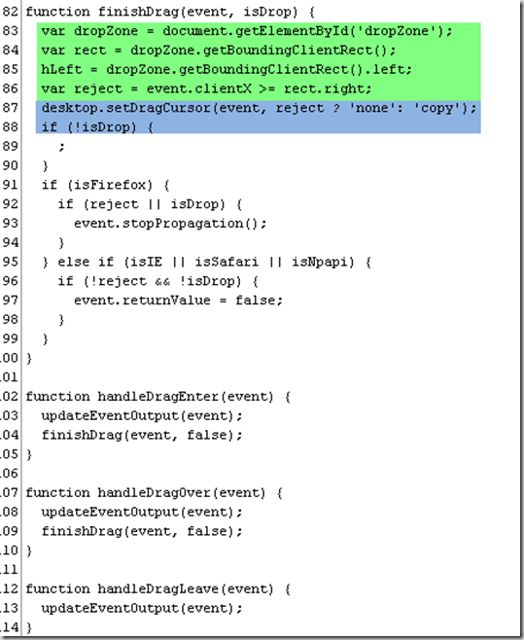Click the desktop.setDragCursor line

(259, 108)
